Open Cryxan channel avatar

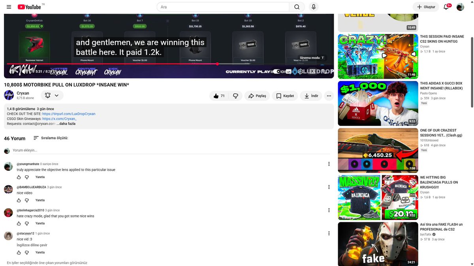pyautogui.click(x=9, y=95)
